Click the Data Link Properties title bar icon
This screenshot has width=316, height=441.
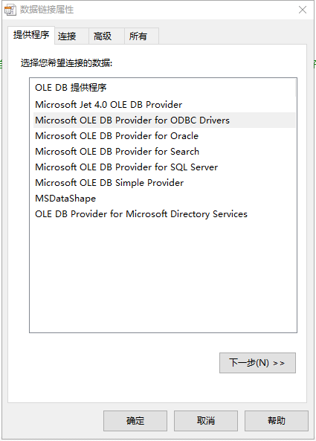10,10
